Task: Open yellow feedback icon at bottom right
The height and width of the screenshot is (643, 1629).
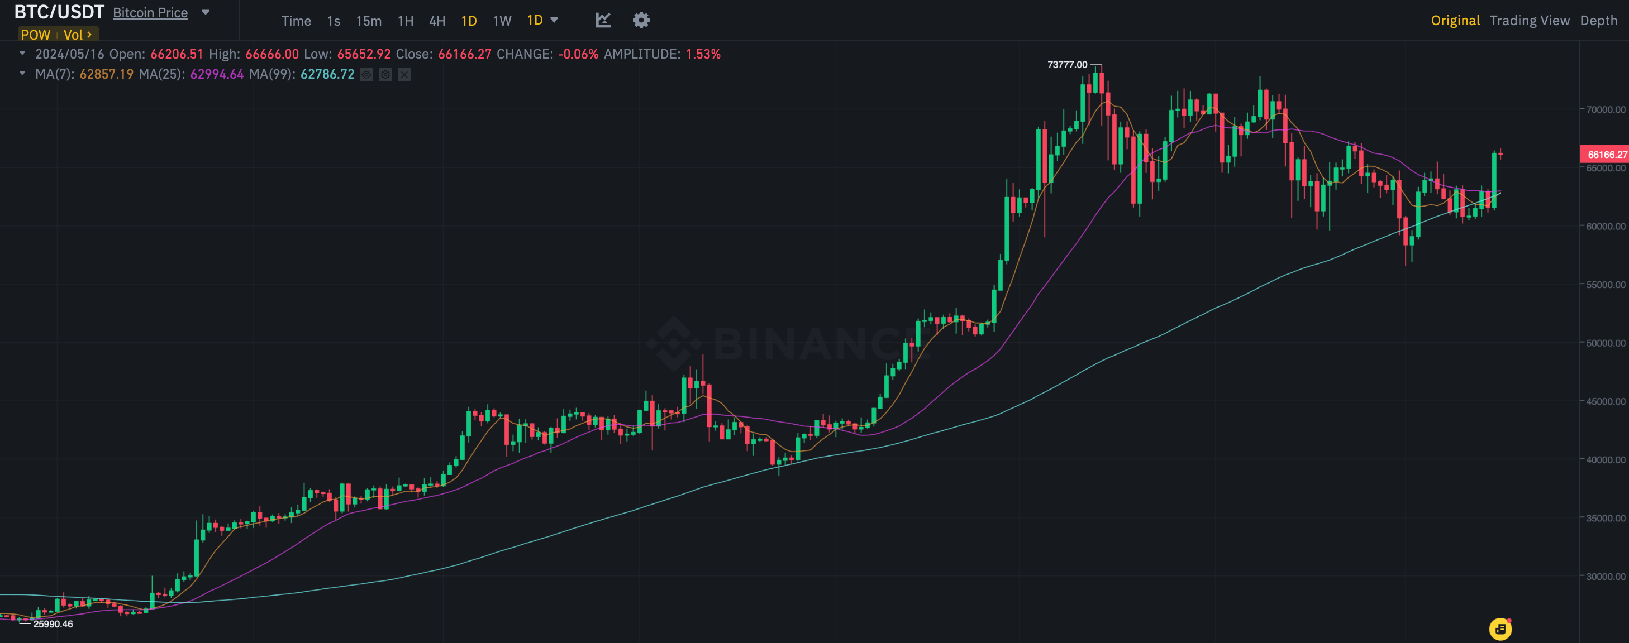Action: 1501,628
